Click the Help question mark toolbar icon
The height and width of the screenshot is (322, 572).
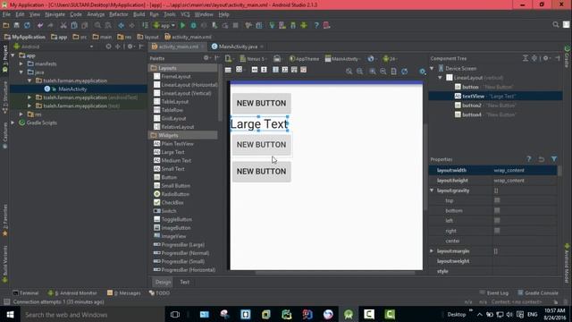click(x=316, y=25)
